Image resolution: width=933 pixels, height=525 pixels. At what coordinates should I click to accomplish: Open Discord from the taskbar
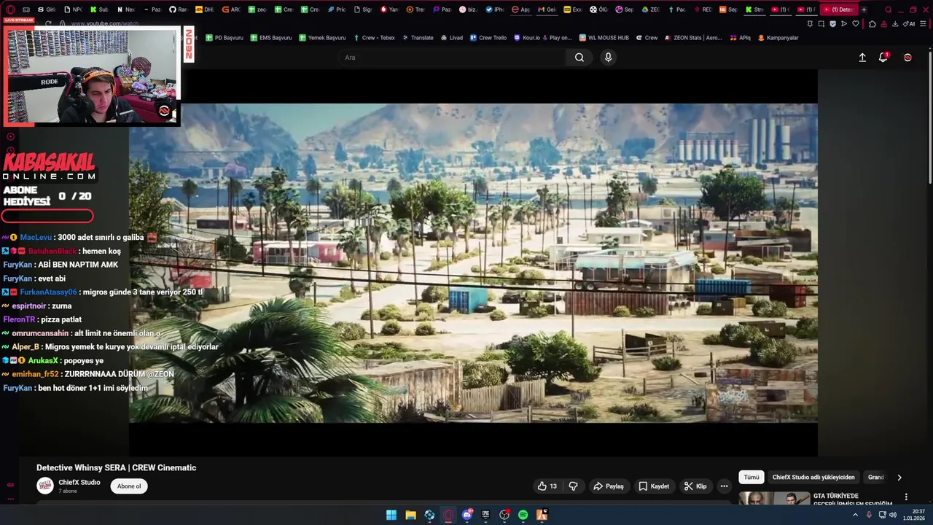467,515
